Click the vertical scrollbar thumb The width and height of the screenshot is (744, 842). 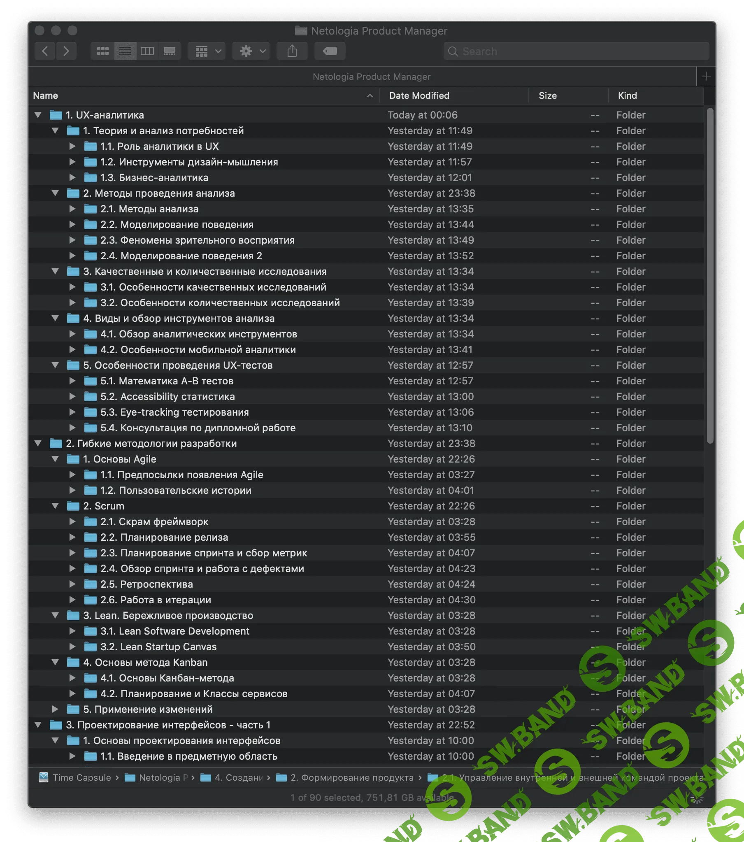(709, 275)
